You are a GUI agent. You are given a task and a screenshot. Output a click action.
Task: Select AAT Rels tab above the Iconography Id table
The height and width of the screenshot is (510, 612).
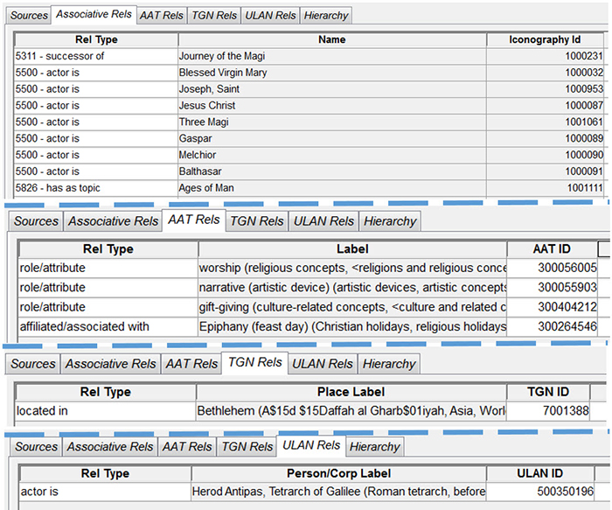(x=161, y=15)
